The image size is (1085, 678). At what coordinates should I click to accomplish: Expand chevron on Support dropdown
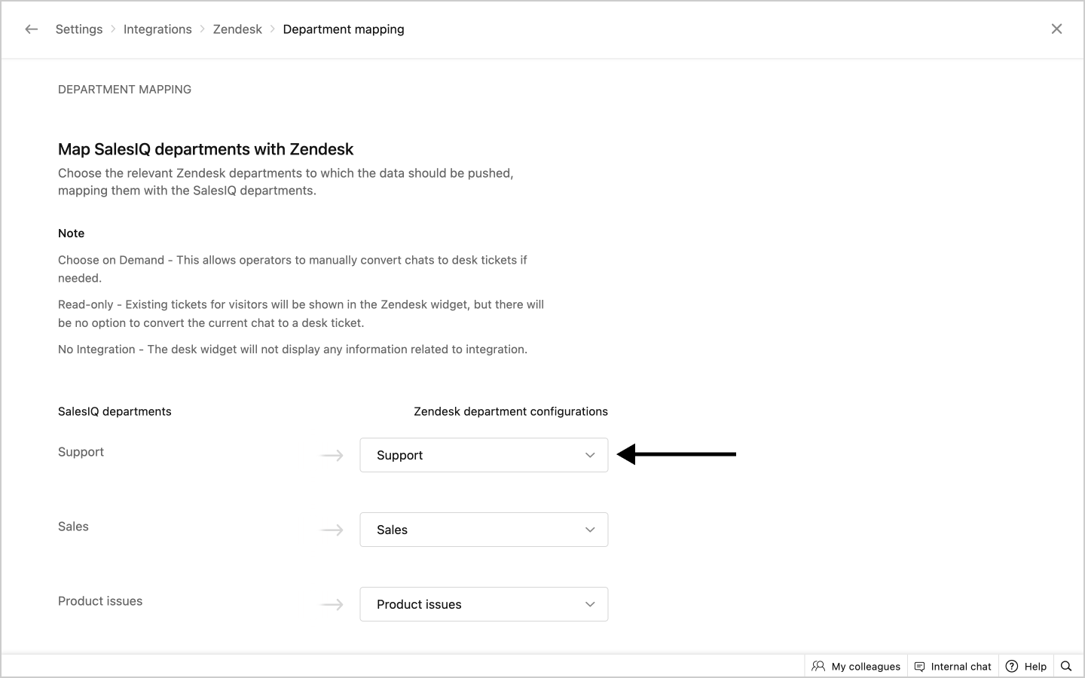[x=590, y=455]
